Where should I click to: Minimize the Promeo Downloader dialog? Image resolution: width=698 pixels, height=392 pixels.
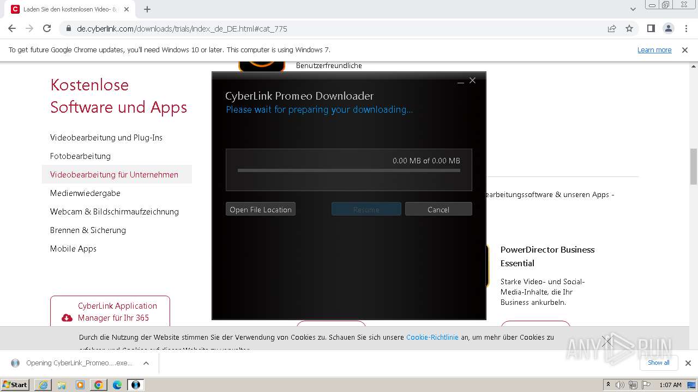coord(460,81)
